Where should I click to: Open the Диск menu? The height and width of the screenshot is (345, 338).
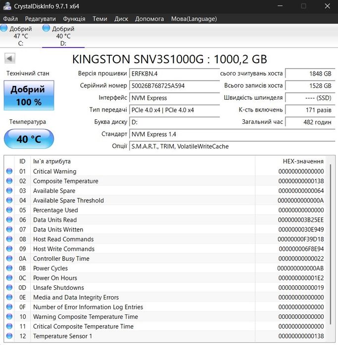[x=121, y=19]
